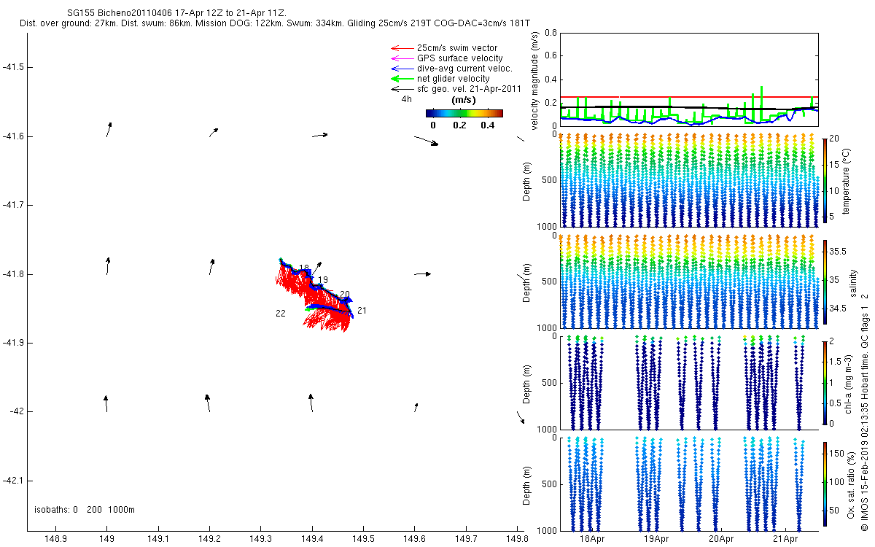The height and width of the screenshot is (547, 875).
Task: Click the '19Apr' date tick label
Action: [x=656, y=539]
